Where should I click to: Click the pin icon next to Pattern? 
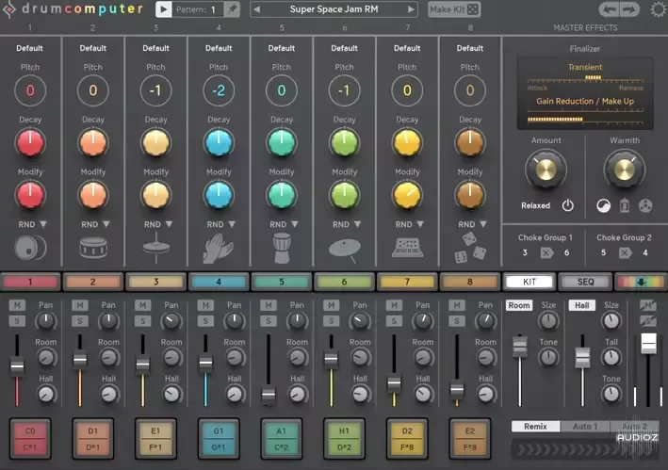click(x=232, y=8)
